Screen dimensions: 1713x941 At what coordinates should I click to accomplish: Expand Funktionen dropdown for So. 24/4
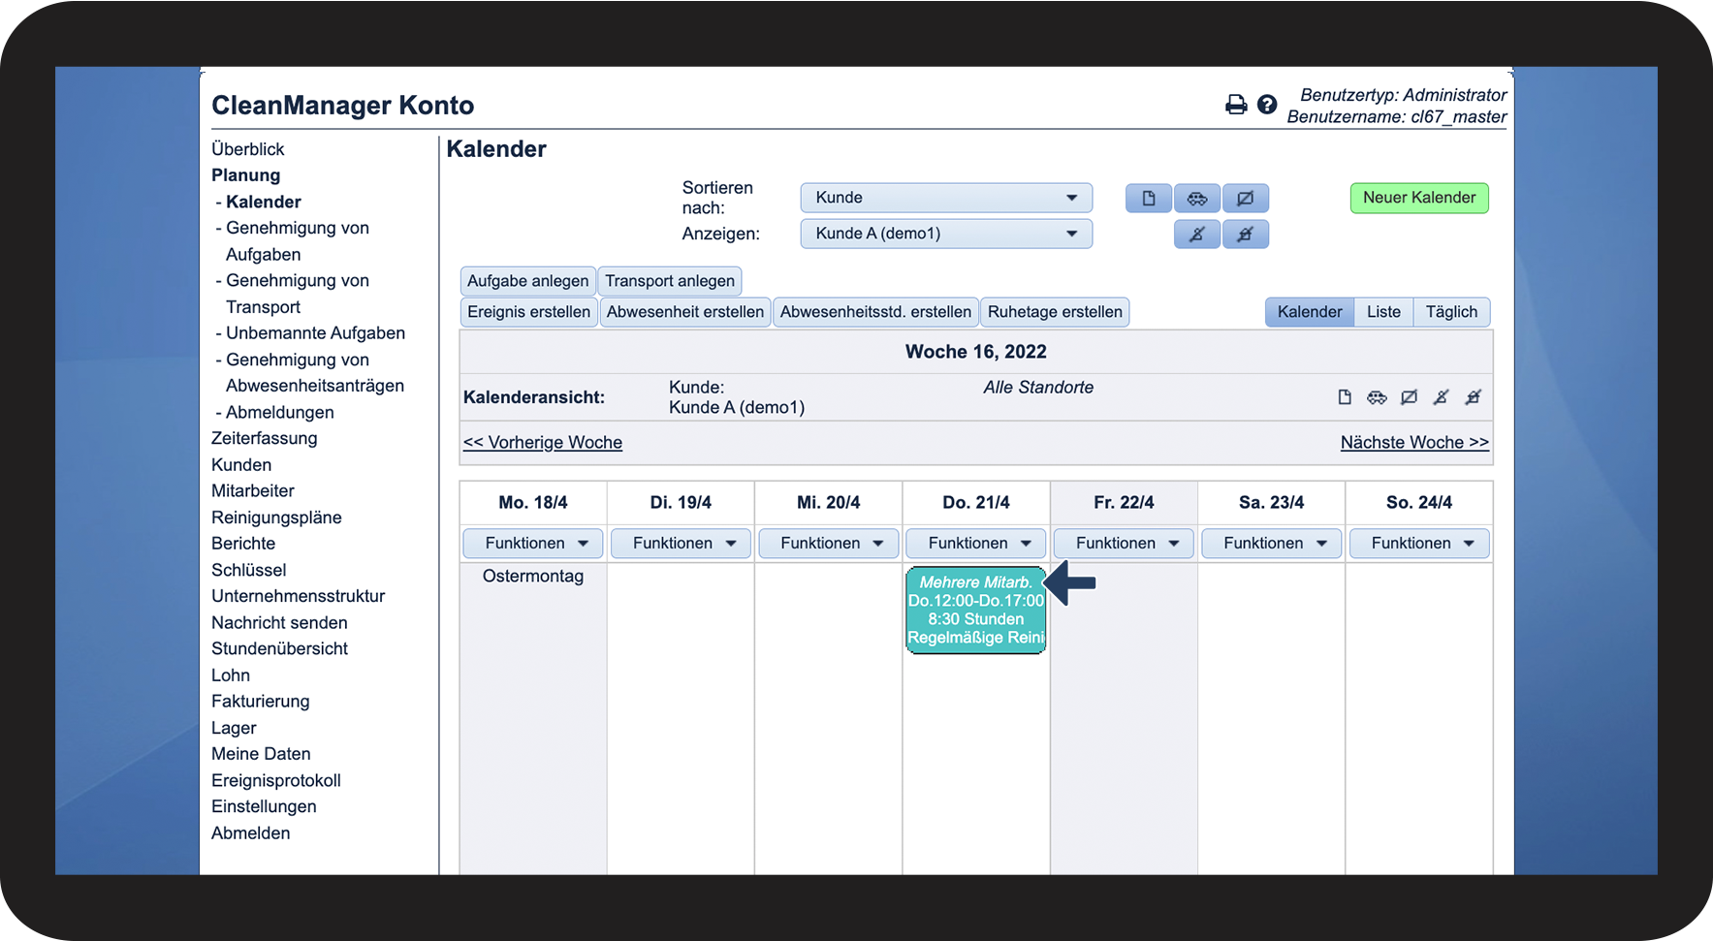[1419, 544]
